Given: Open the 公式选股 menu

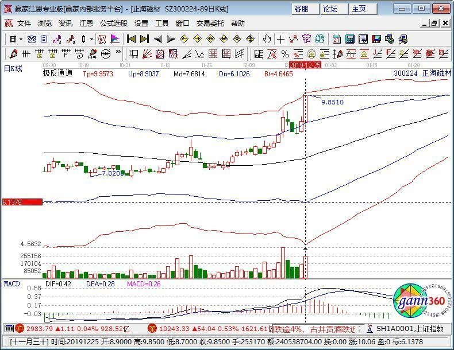Looking at the screenshot, I should pos(114,23).
